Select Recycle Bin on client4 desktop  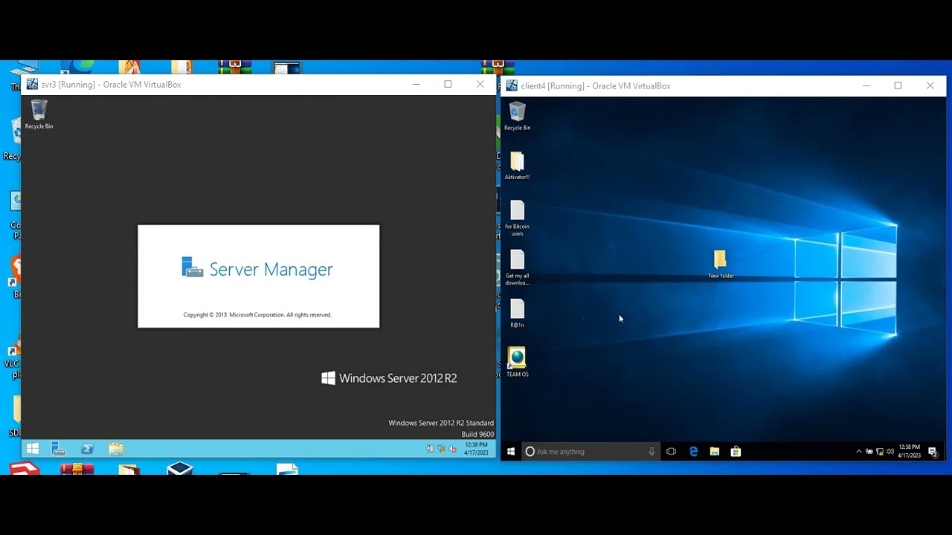[x=517, y=117]
